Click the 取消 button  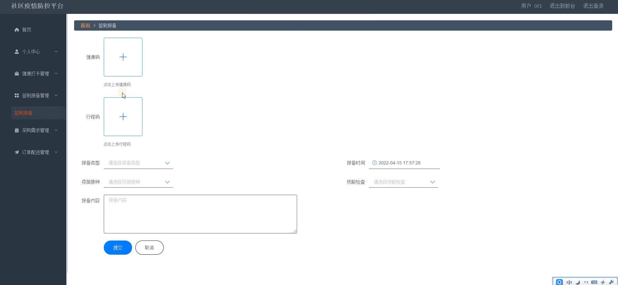(150, 248)
